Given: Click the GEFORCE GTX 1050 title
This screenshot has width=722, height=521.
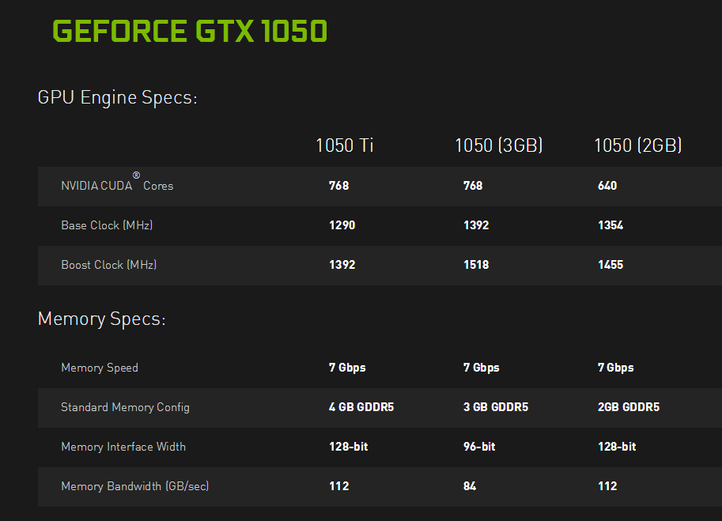Looking at the screenshot, I should point(190,32).
